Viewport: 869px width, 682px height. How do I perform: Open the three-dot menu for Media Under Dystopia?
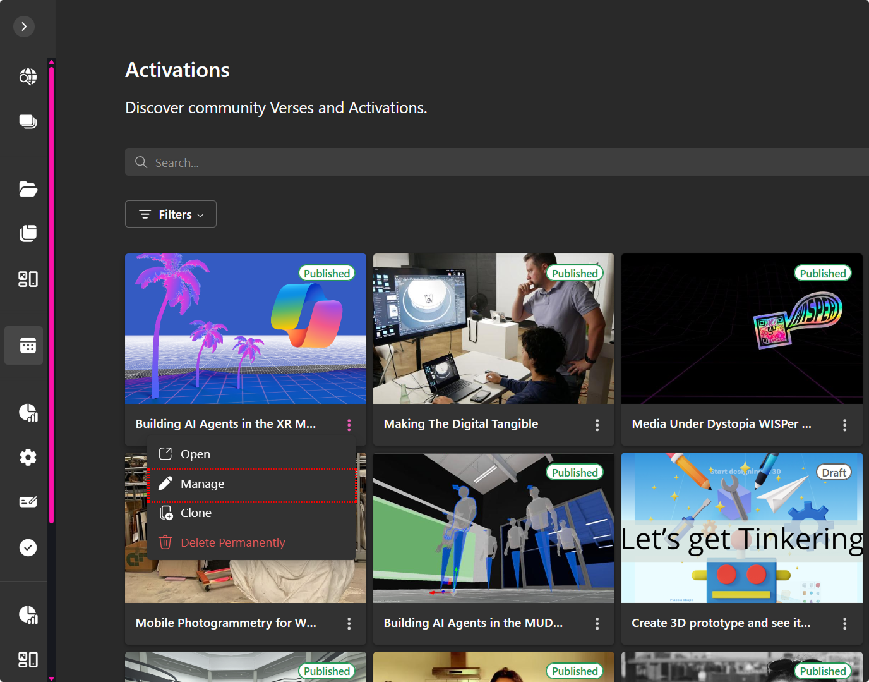click(844, 425)
